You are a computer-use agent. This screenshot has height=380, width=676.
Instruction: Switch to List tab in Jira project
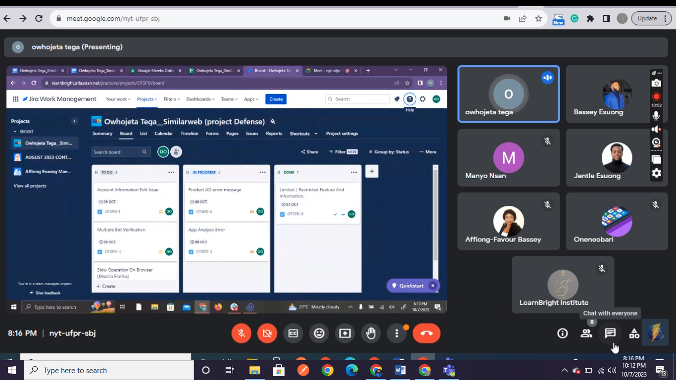coord(144,134)
